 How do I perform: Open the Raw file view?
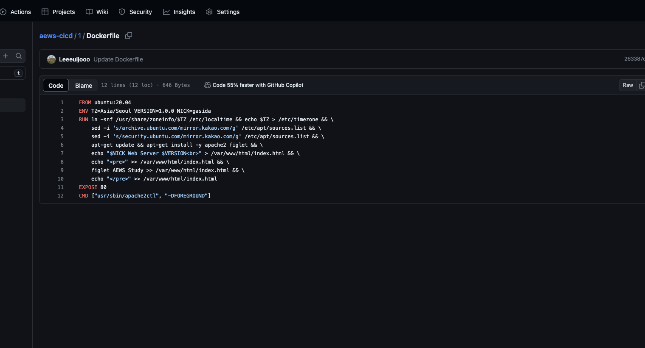tap(628, 85)
